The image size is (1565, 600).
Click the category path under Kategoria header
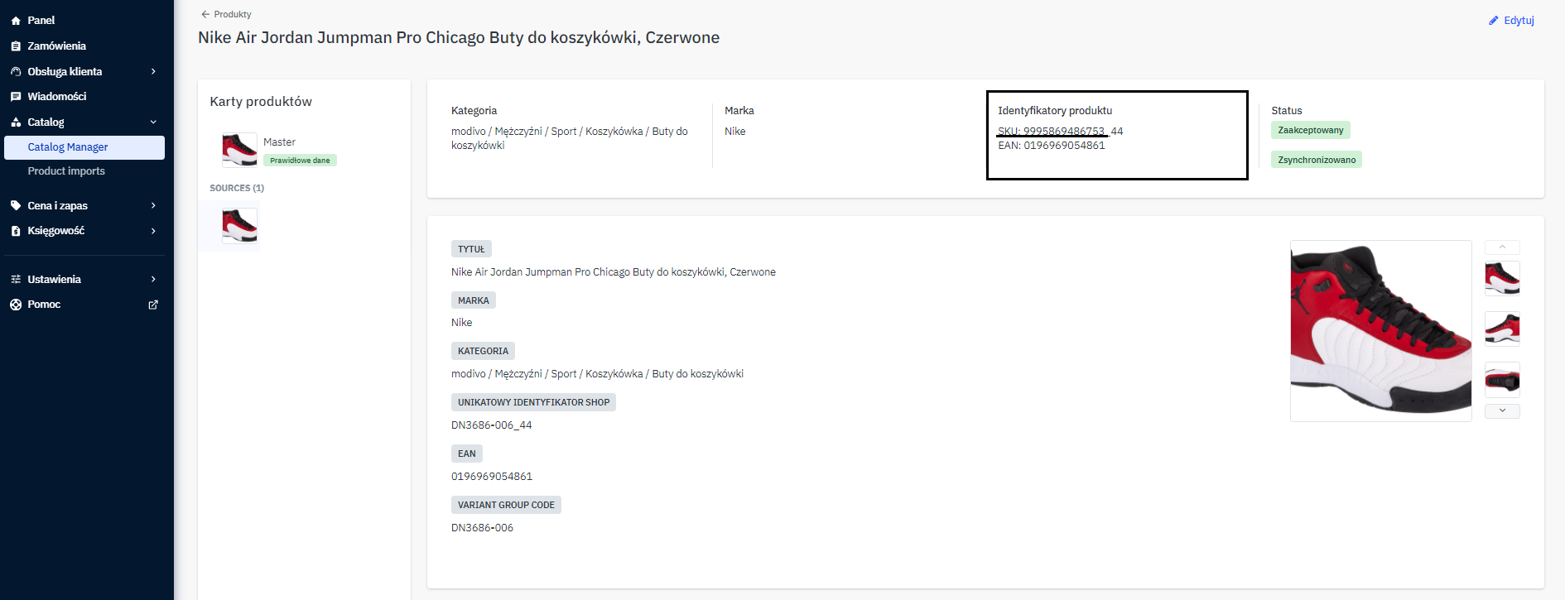tap(570, 138)
